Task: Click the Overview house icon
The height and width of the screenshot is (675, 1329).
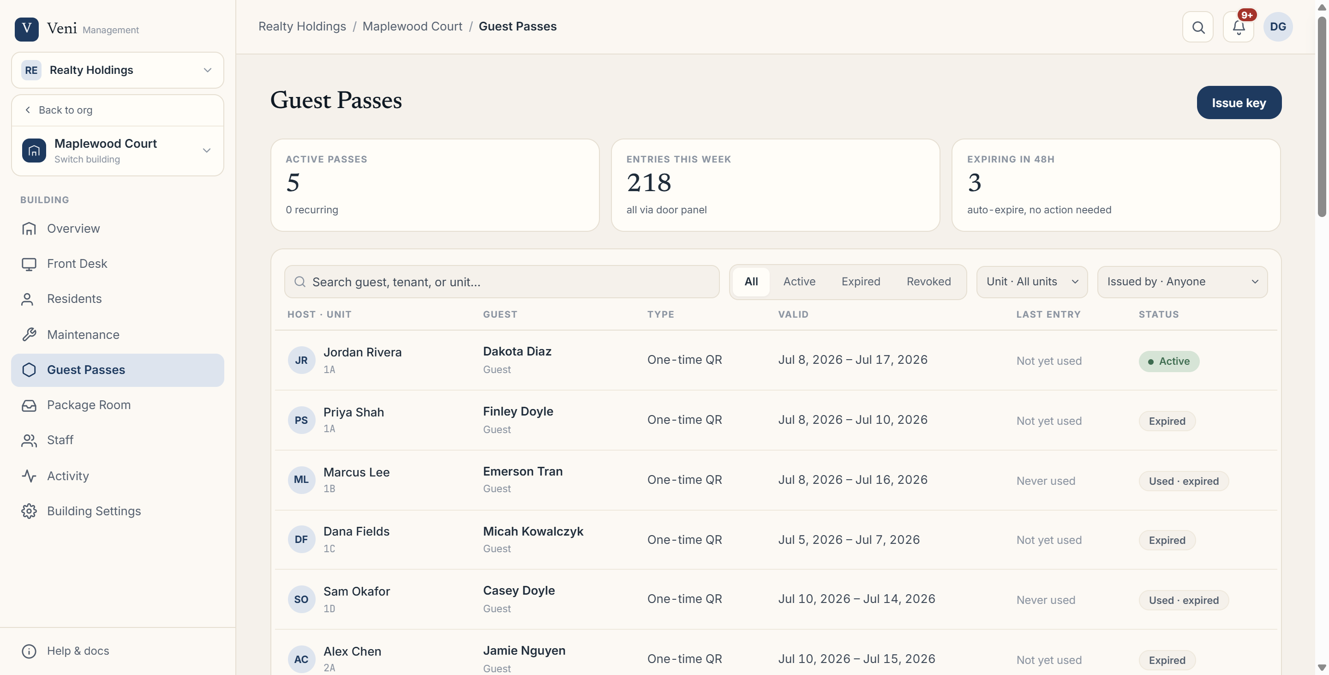Action: pos(29,229)
